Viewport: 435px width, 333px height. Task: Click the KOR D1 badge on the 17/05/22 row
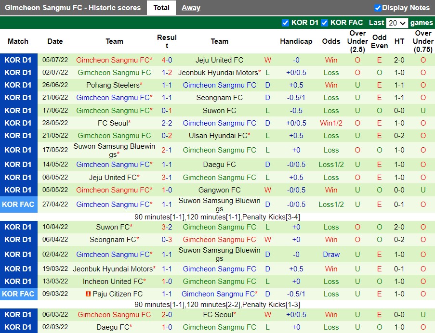[18, 150]
